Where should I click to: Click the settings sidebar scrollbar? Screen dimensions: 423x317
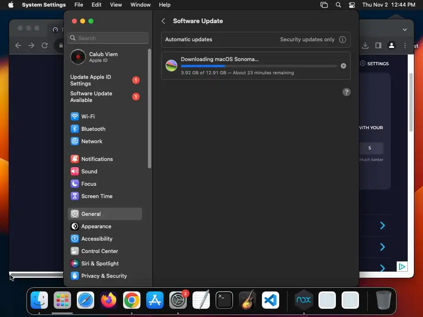(x=150, y=109)
